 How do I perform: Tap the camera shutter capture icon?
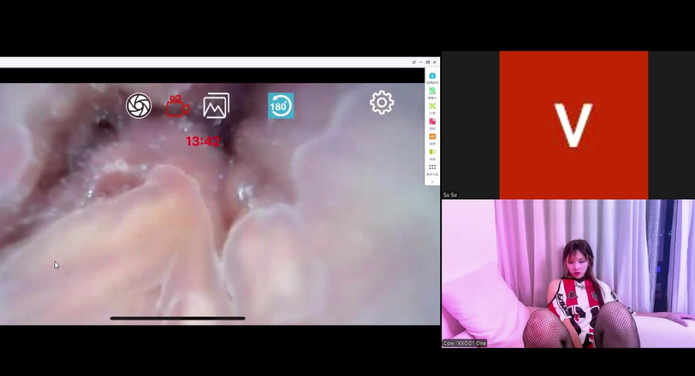coord(139,105)
